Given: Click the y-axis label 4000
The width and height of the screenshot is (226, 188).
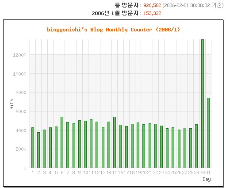Looking at the screenshot, I should 21,130.
